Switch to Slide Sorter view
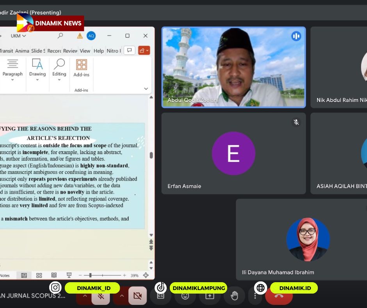 (x=39, y=275)
